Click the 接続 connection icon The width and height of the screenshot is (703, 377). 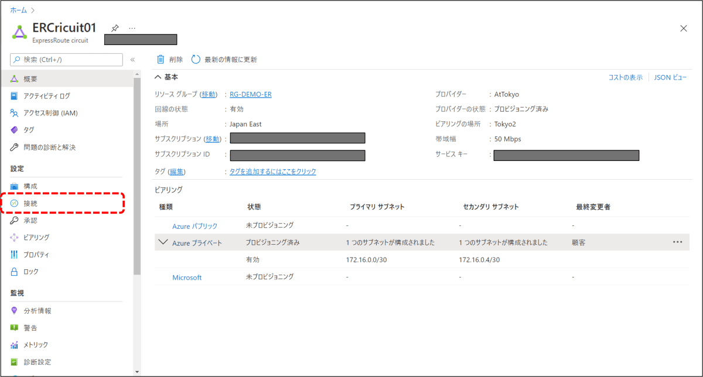[x=15, y=203]
